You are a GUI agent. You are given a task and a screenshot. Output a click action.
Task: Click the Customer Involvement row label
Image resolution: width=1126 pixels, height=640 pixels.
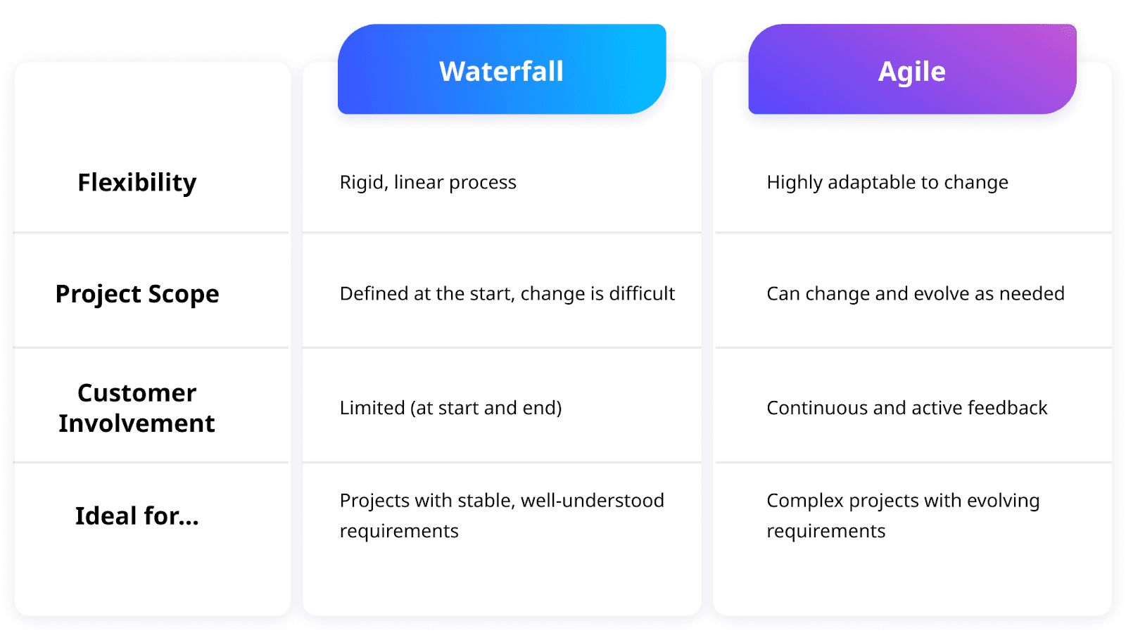pos(137,408)
